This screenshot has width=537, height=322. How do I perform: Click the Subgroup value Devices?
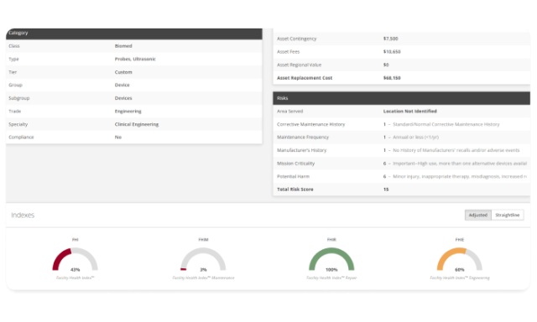[x=123, y=98]
